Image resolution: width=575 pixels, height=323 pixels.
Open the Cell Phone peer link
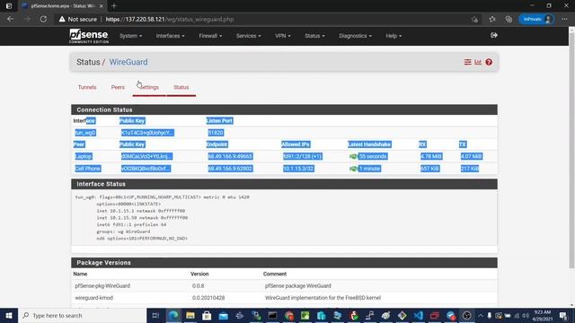coord(88,169)
